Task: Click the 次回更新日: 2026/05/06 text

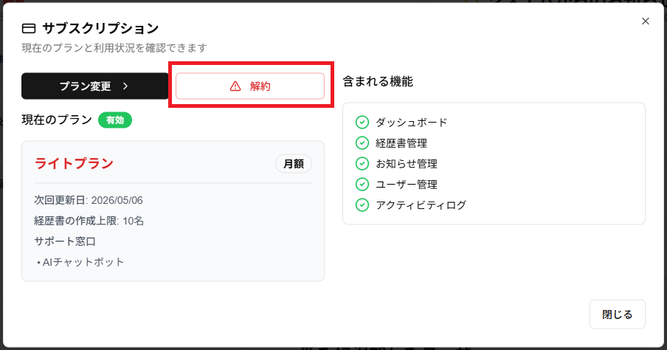Action: 89,200
